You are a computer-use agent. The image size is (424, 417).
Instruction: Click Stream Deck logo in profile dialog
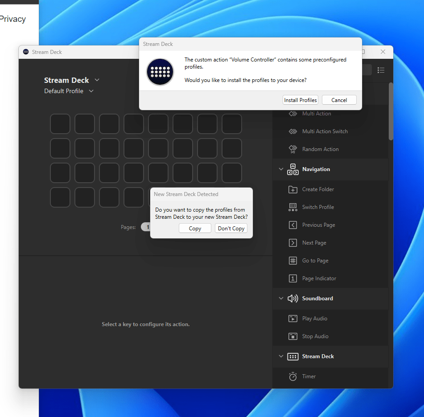click(160, 72)
